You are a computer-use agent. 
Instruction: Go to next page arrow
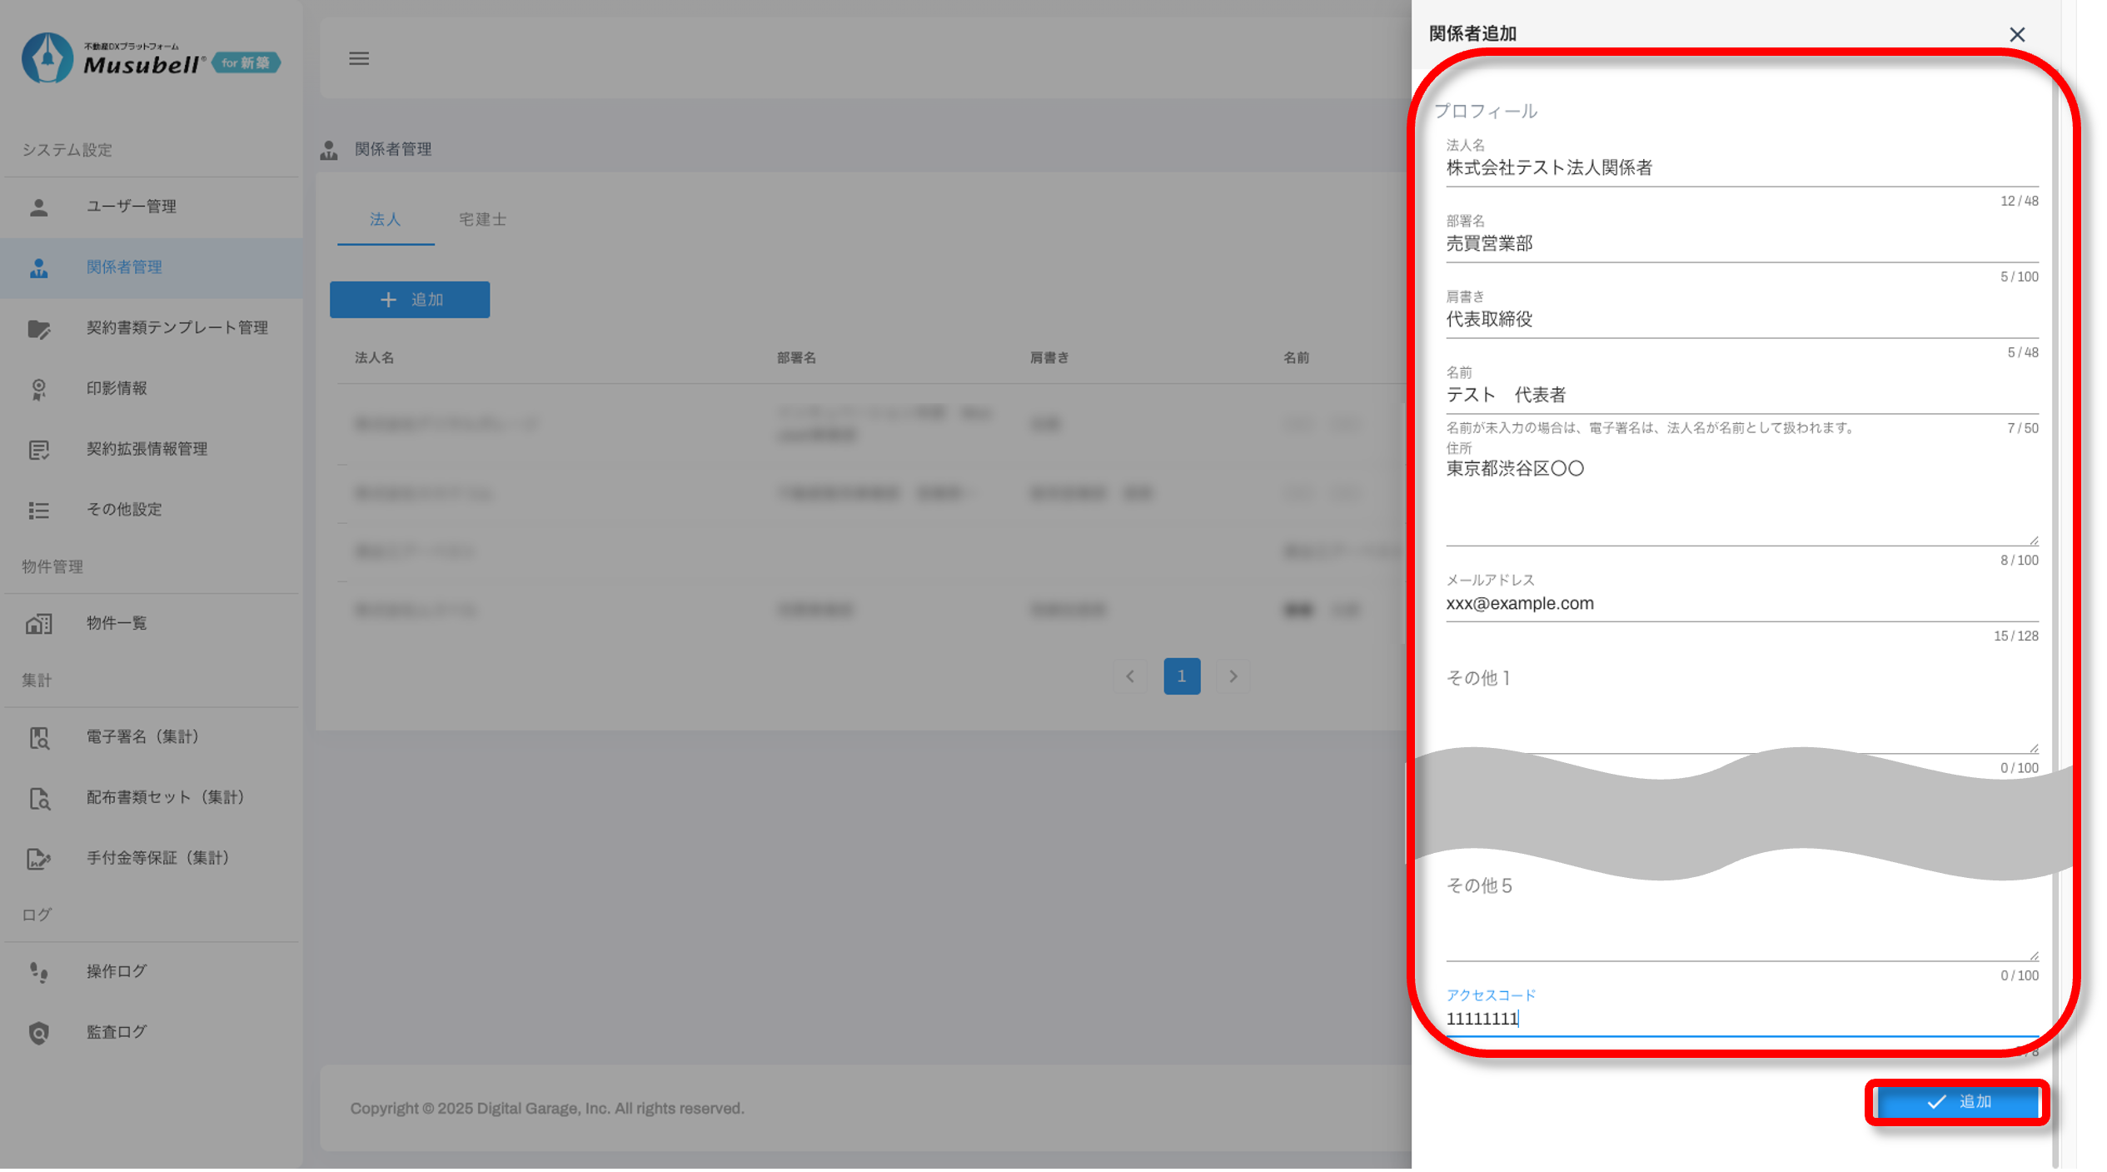[x=1233, y=676]
